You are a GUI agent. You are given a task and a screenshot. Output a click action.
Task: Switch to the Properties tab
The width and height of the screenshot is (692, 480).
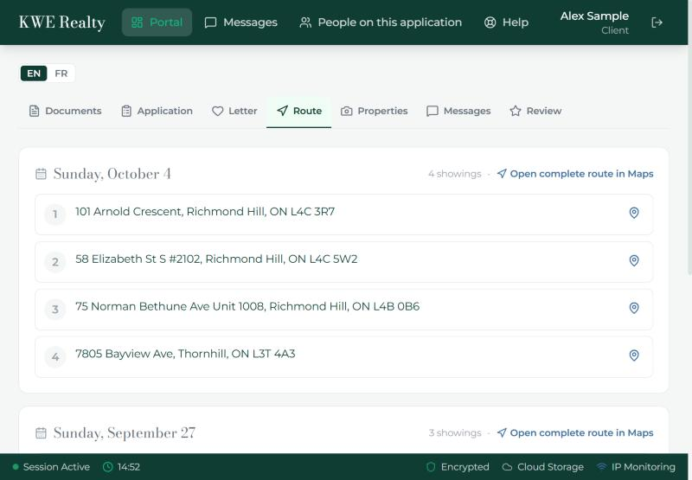click(375, 112)
